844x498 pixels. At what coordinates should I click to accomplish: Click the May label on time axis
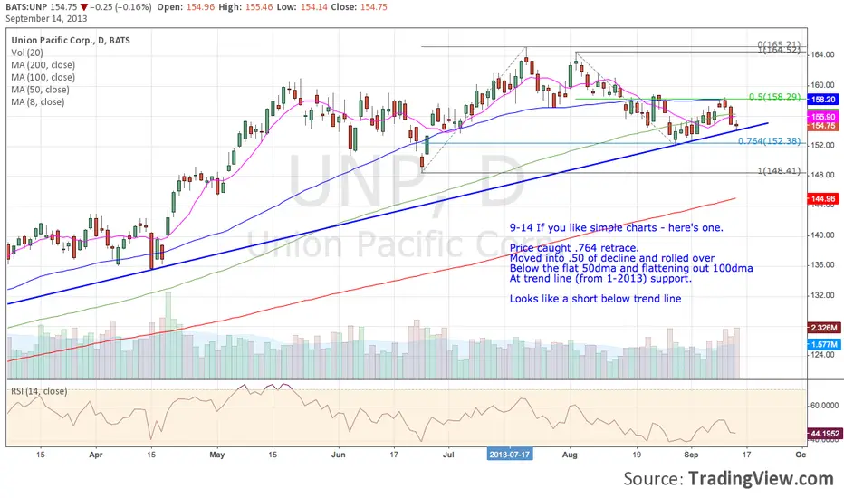[217, 455]
